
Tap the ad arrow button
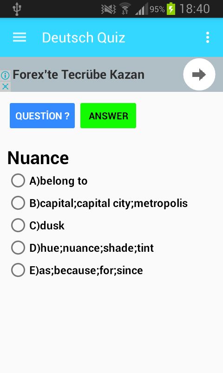[199, 75]
